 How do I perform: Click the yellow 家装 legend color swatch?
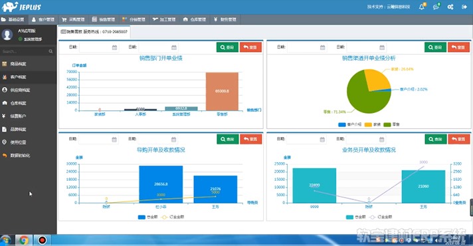pyautogui.click(x=368, y=124)
